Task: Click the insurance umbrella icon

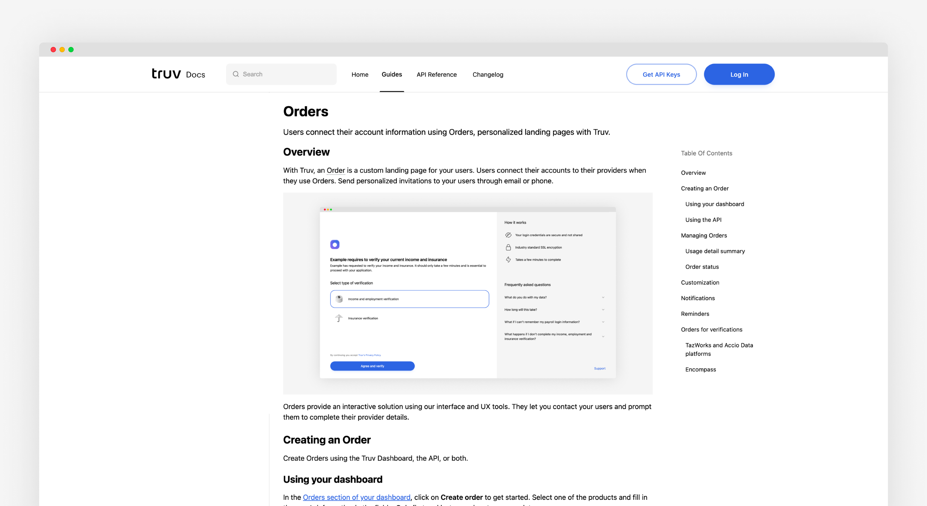Action: pos(339,318)
